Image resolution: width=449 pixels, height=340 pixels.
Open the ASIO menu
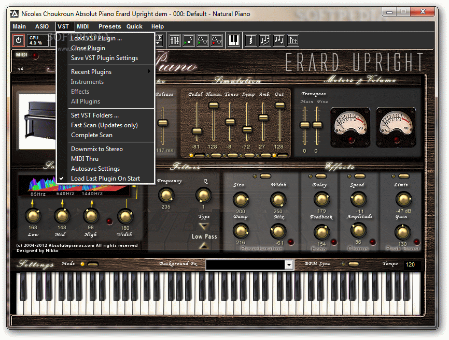(x=42, y=26)
